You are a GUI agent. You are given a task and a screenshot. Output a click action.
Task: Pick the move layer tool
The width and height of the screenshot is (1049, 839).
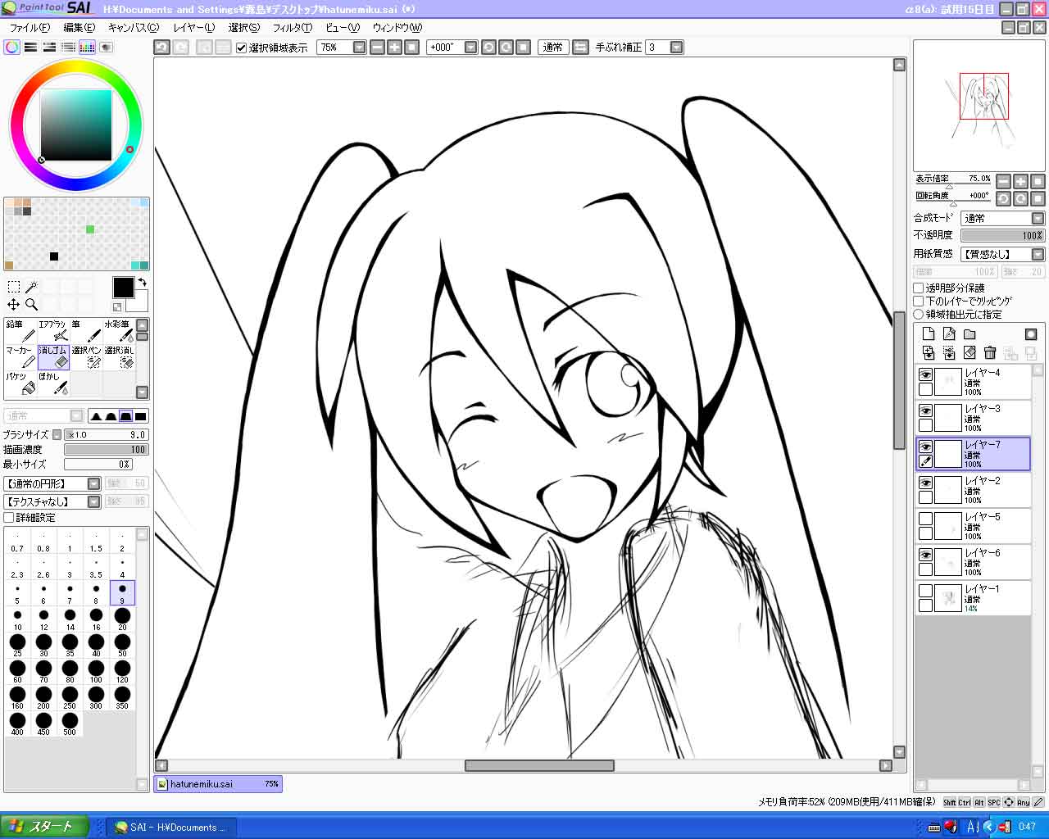[x=14, y=304]
